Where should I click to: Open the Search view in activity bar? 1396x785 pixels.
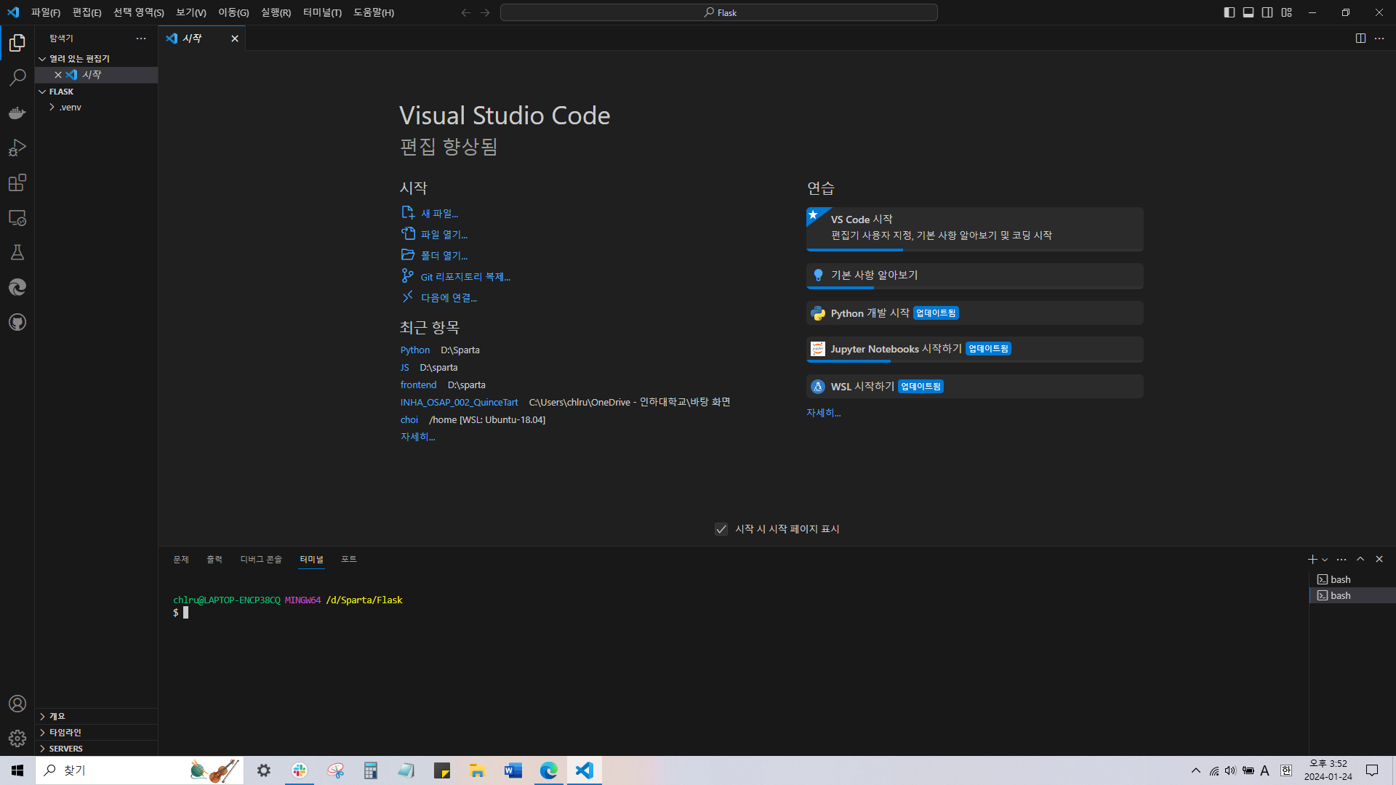[17, 78]
